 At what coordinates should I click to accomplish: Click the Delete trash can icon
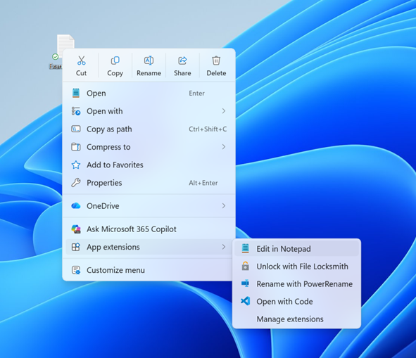[x=216, y=60]
